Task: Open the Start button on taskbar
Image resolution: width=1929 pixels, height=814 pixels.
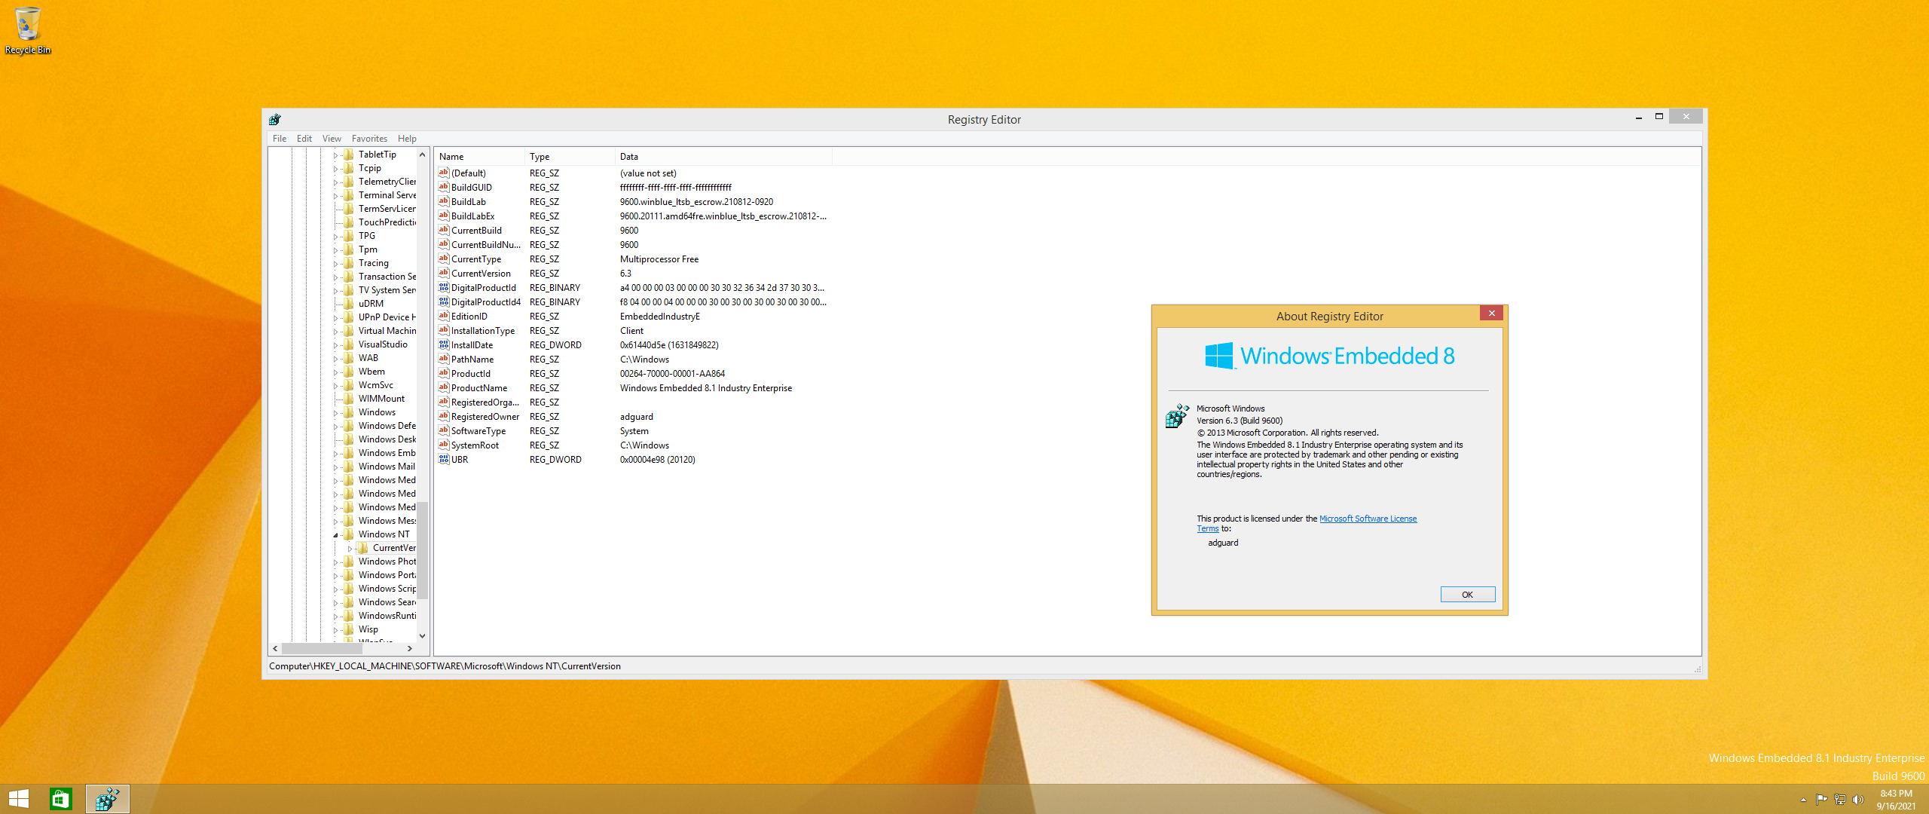Action: click(x=19, y=799)
